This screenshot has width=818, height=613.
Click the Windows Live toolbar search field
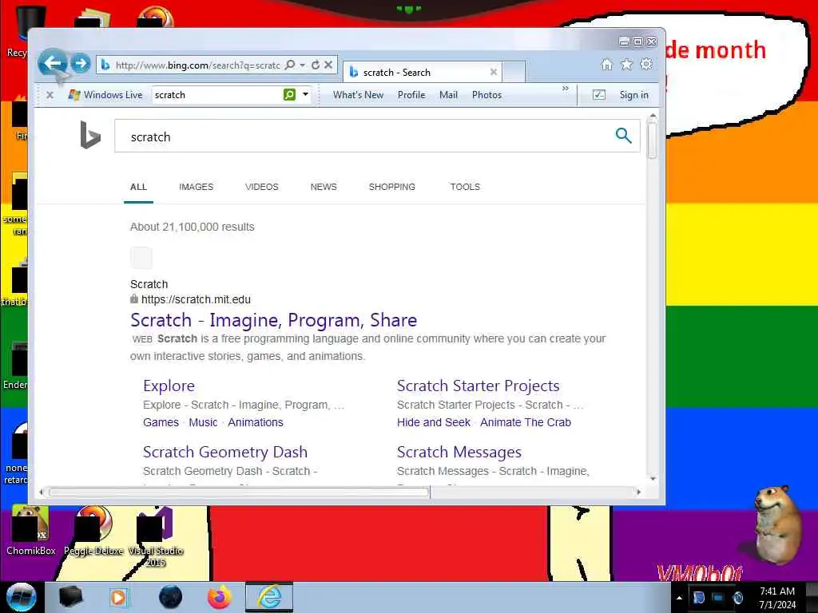point(217,95)
